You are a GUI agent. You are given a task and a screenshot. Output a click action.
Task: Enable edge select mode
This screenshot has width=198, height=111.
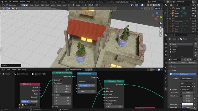pyautogui.click(x=24, y=5)
